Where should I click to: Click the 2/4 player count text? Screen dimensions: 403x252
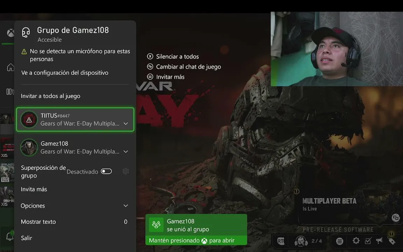click(x=317, y=241)
